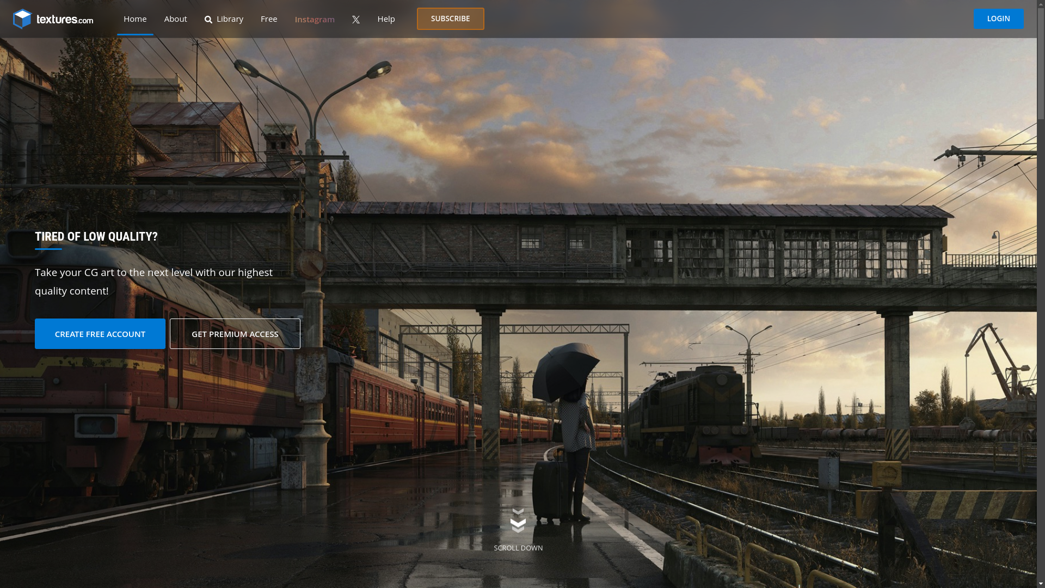Click the orange SUBSCRIBE button
Image resolution: width=1045 pixels, height=588 pixels.
[451, 19]
